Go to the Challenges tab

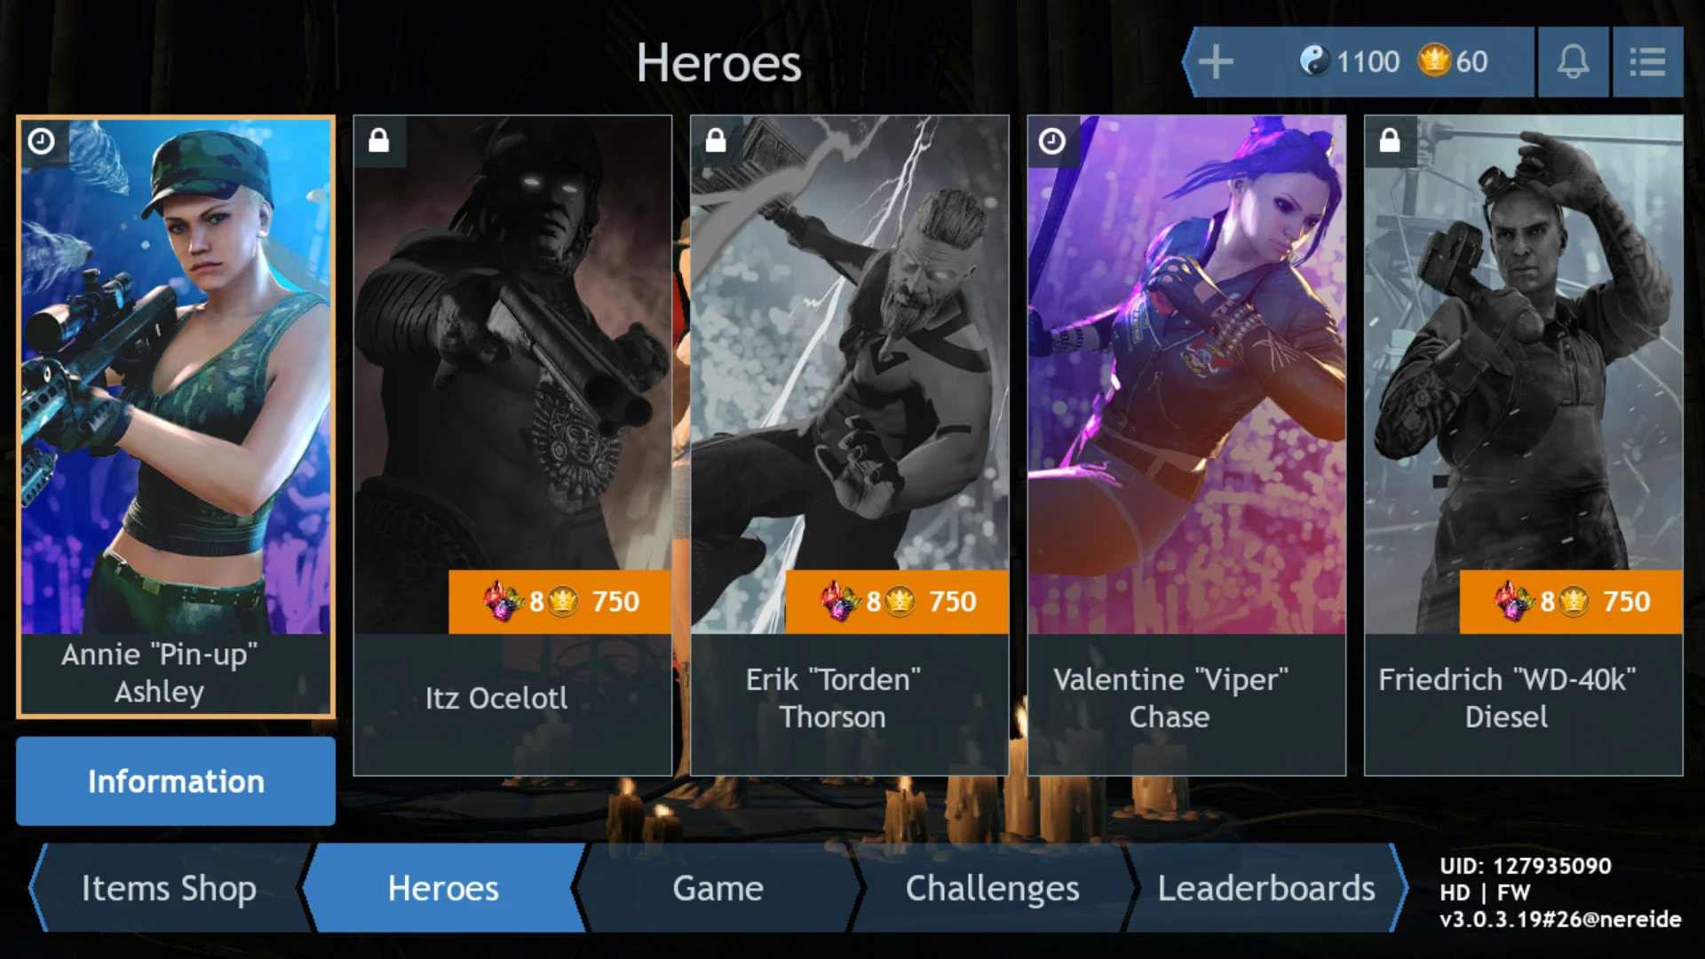(992, 888)
